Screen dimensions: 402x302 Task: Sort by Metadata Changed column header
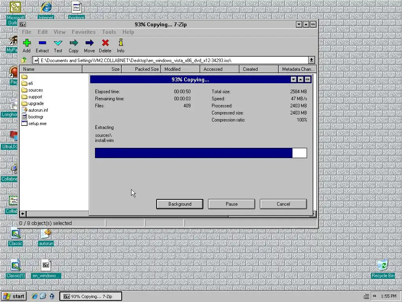point(298,69)
